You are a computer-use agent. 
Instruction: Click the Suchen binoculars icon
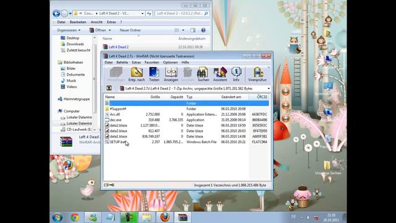pyautogui.click(x=204, y=74)
